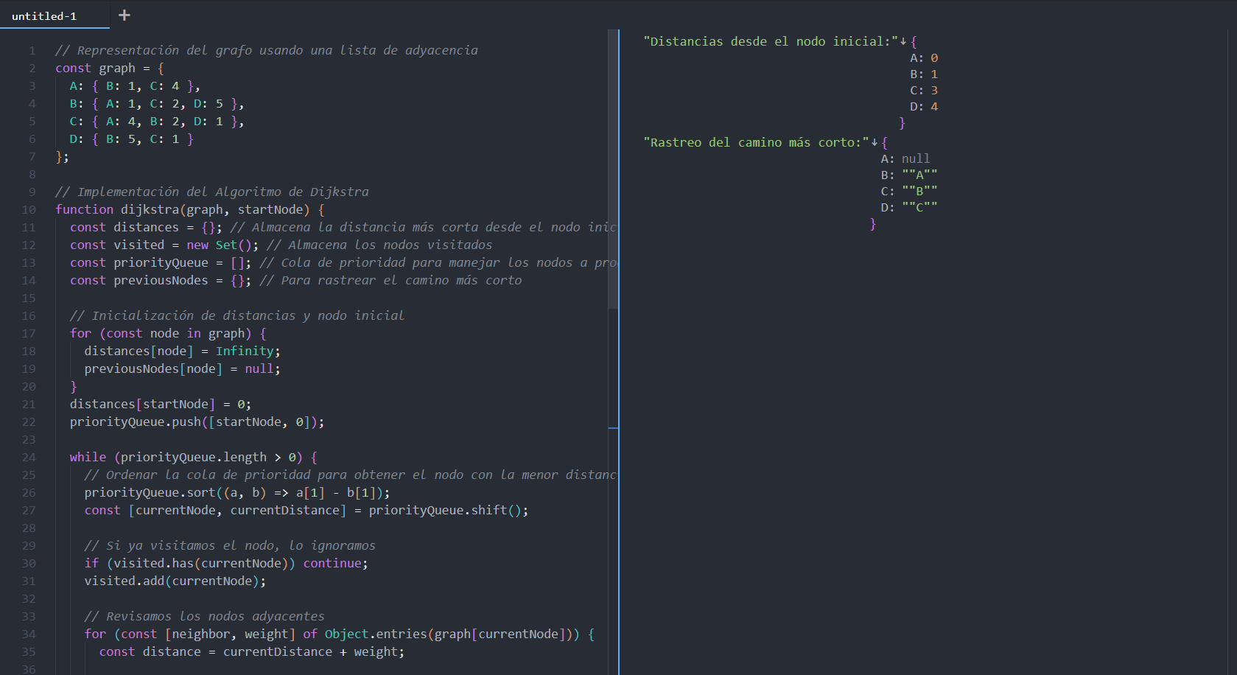This screenshot has width=1237, height=675.
Task: Click the "priorityQueue.sort((a, b) => a[1] - b[1]);" line
Action: (x=237, y=493)
